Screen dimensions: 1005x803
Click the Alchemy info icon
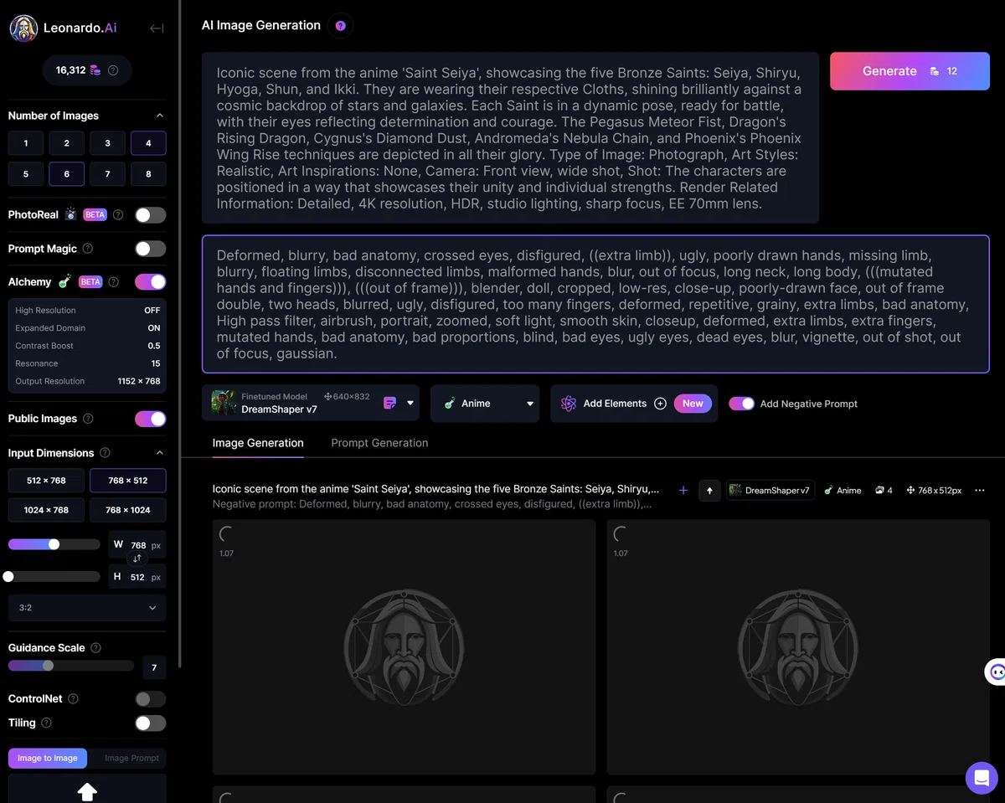point(114,282)
